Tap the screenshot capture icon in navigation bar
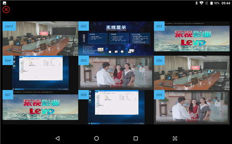232x144 pixels. (175, 138)
